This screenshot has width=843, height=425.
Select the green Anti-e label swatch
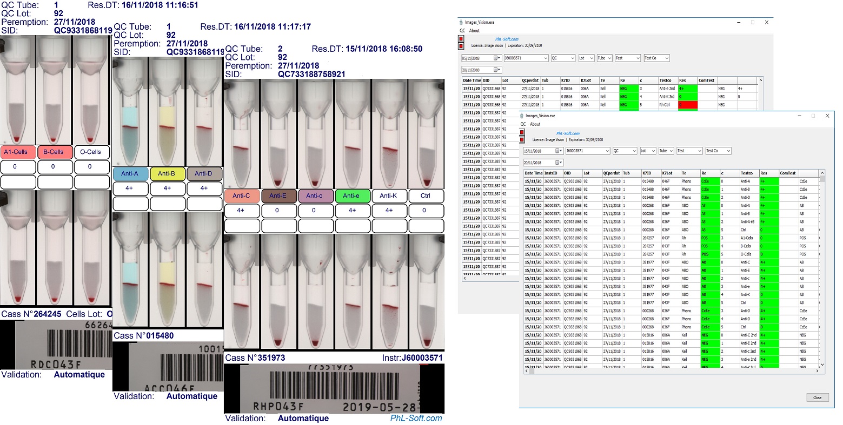(x=352, y=195)
